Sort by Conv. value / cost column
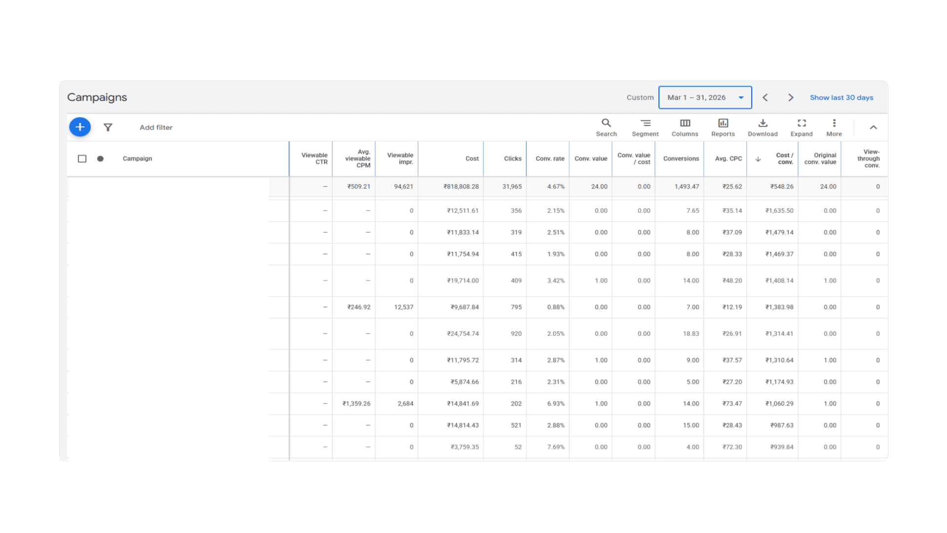This screenshot has height=533, width=947. tap(634, 159)
